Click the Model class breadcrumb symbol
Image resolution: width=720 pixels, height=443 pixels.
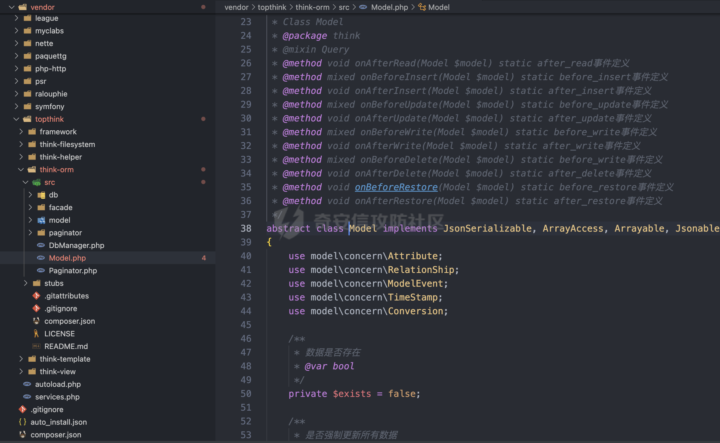tap(434, 7)
